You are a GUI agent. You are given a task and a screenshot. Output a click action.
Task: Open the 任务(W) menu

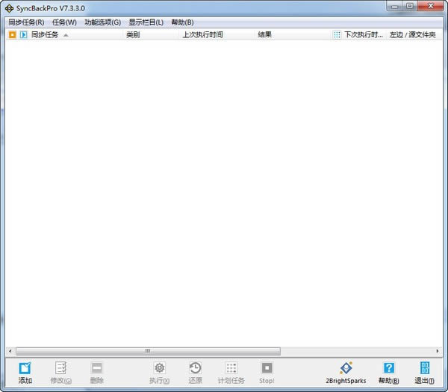64,22
